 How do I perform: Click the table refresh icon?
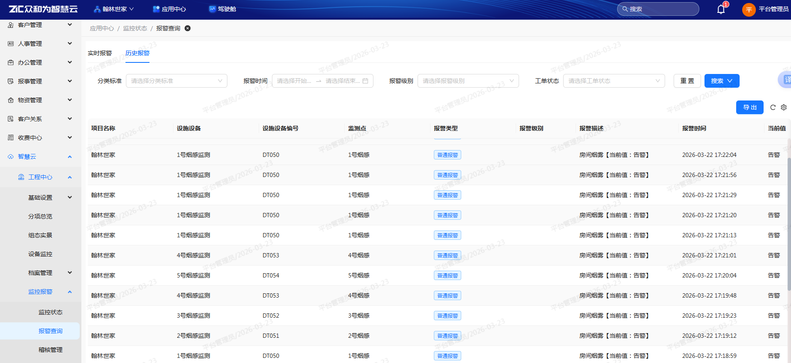tap(773, 107)
